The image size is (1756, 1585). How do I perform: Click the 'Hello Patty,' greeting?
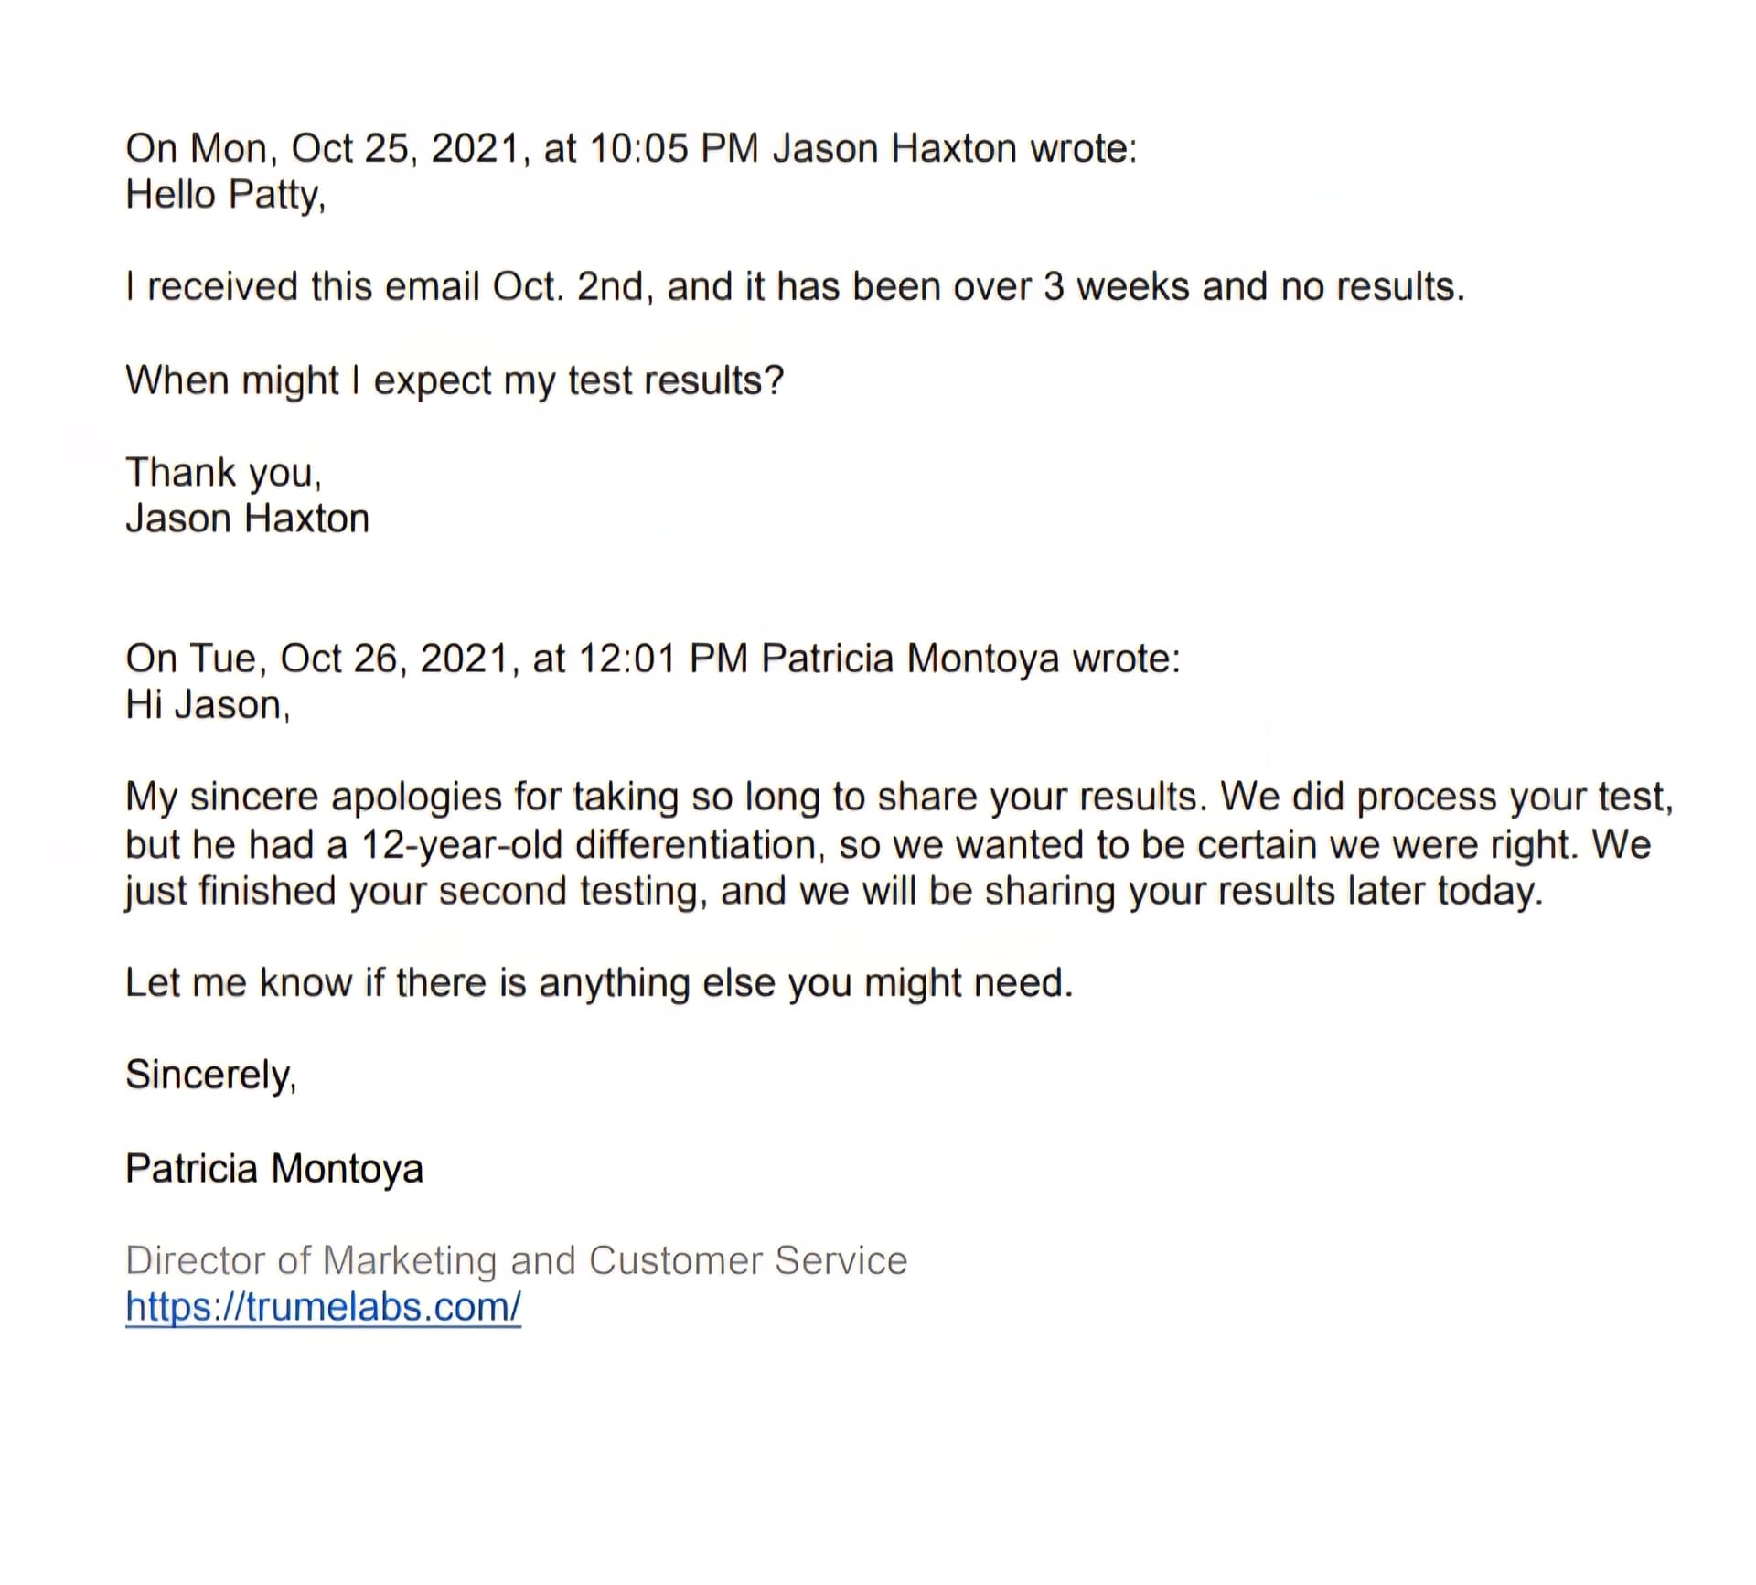225,195
